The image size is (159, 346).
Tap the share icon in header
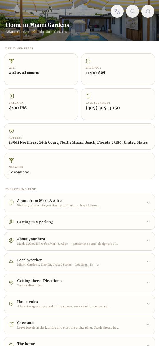click(x=148, y=11)
